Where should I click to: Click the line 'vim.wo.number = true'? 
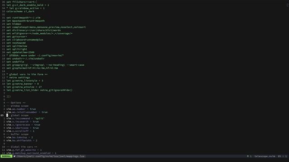click(x=21, y=109)
